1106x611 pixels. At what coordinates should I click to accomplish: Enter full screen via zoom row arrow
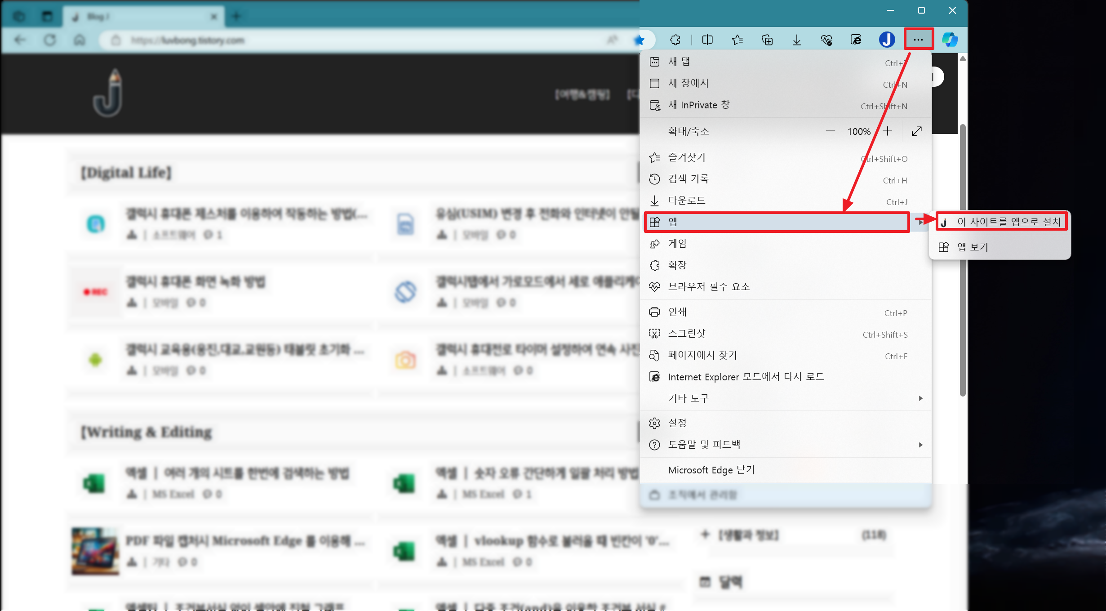coord(917,131)
